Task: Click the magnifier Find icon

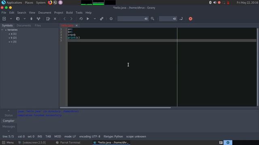Action: tap(153, 19)
